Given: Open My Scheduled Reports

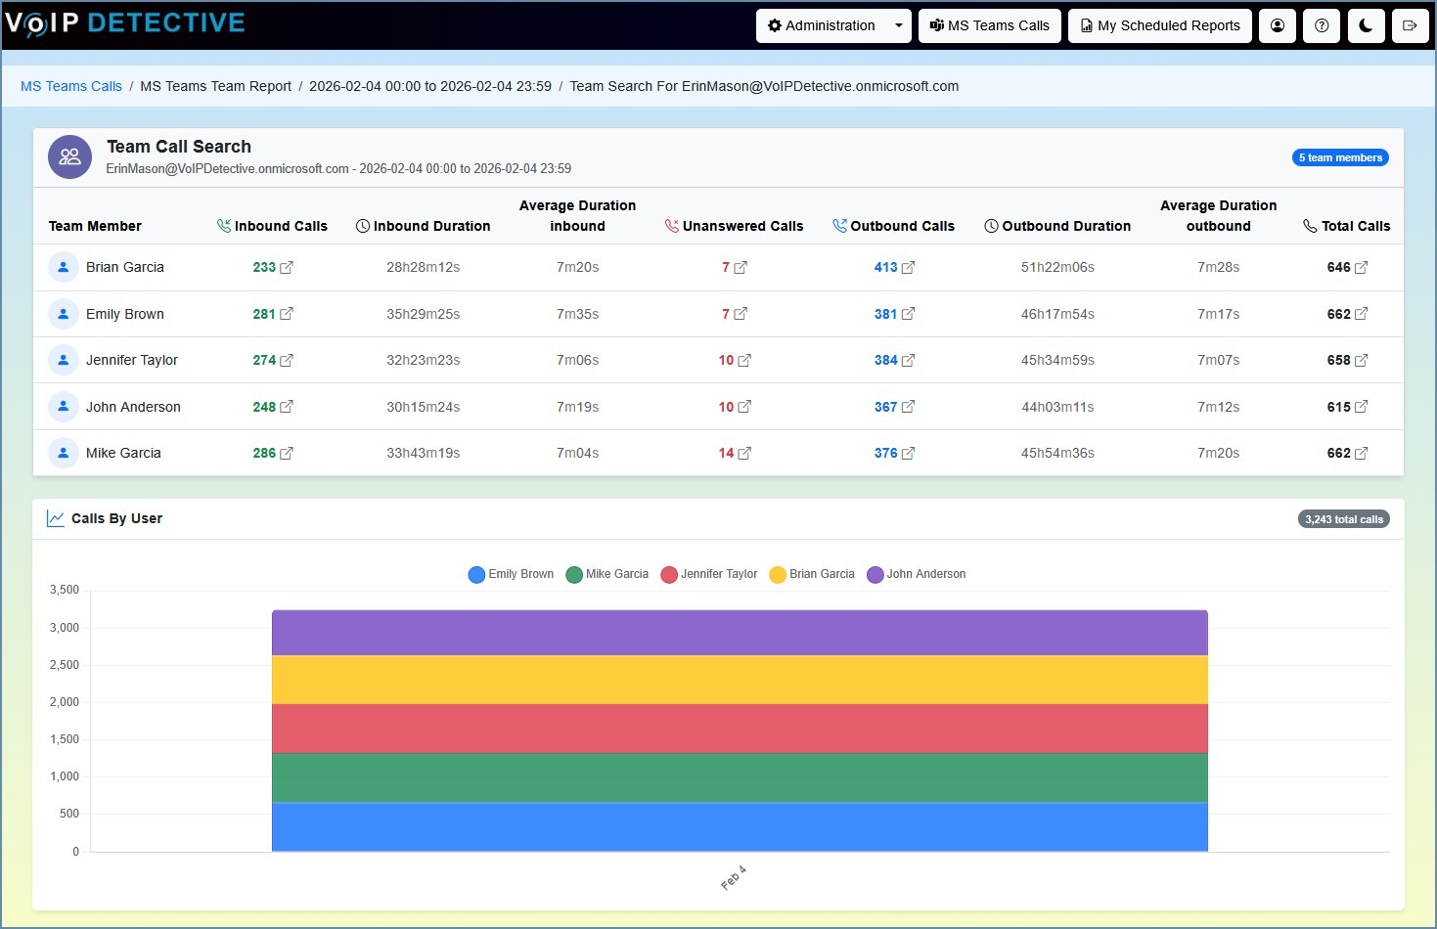Looking at the screenshot, I should coord(1159,26).
